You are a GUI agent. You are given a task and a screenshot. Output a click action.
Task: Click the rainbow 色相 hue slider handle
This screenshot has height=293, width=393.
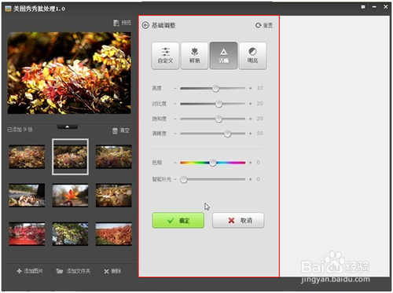(213, 163)
